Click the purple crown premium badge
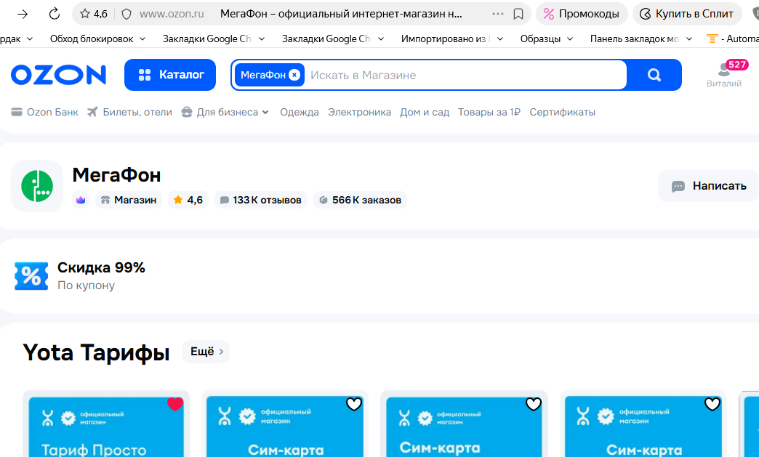 point(81,200)
